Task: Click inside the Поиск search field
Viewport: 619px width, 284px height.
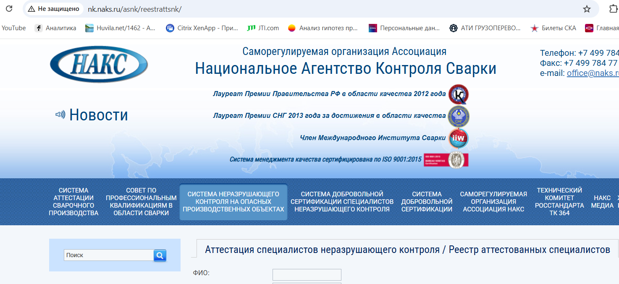Action: pos(109,255)
